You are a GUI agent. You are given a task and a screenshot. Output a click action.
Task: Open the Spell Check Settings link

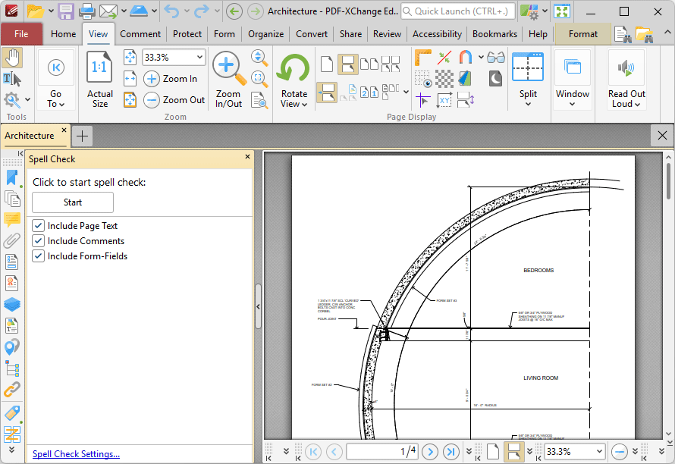[76, 454]
